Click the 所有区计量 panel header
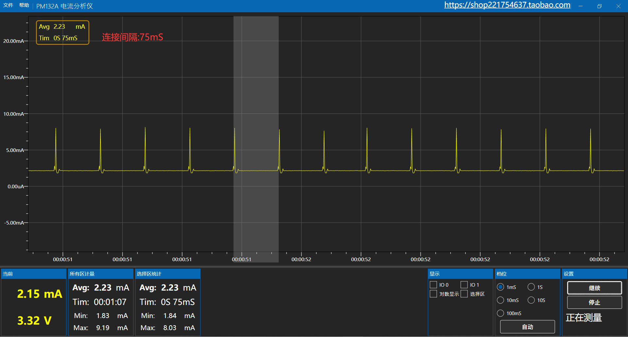 coord(101,274)
